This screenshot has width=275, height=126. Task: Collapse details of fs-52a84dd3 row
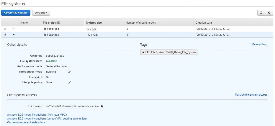(14, 35)
